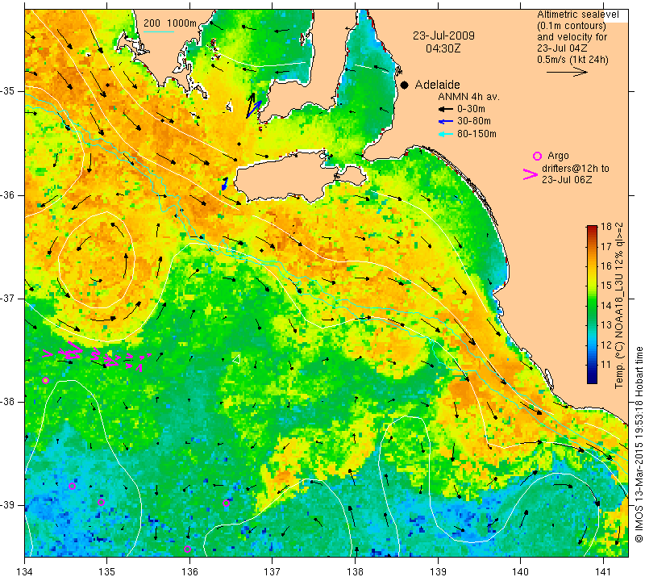
Task: Click the magenta drifter legend arrowhead
Action: (530, 174)
